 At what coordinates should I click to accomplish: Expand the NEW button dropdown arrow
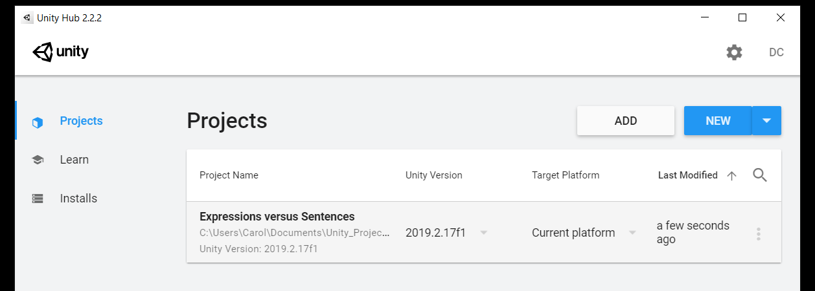click(767, 121)
